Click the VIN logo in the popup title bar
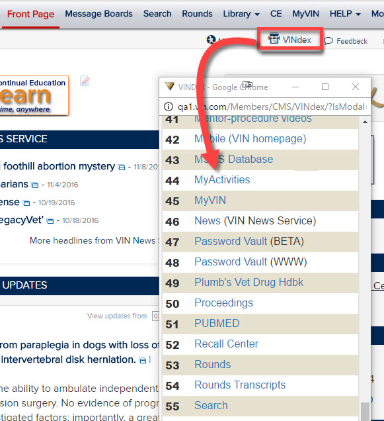Screen dimensions: 384x421 coord(169,86)
